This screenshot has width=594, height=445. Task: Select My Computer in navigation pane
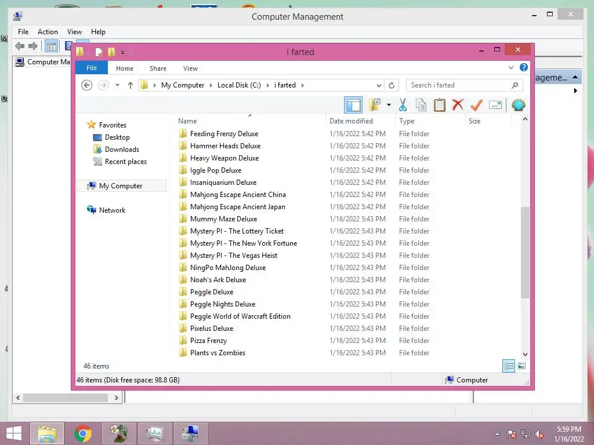point(121,186)
